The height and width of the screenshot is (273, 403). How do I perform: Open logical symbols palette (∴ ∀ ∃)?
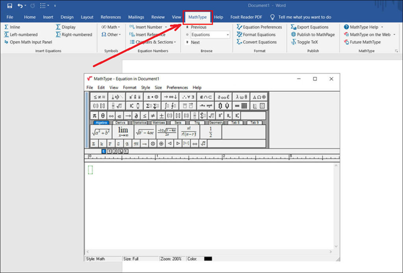188,97
